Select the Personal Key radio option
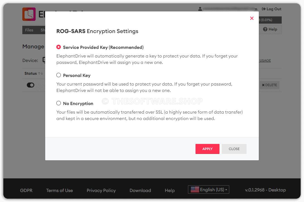 [x=59, y=75]
